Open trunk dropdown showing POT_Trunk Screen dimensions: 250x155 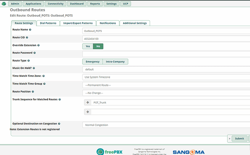pyautogui.click(x=171, y=102)
